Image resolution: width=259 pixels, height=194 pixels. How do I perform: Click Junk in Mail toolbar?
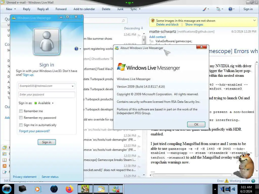pos(120,9)
